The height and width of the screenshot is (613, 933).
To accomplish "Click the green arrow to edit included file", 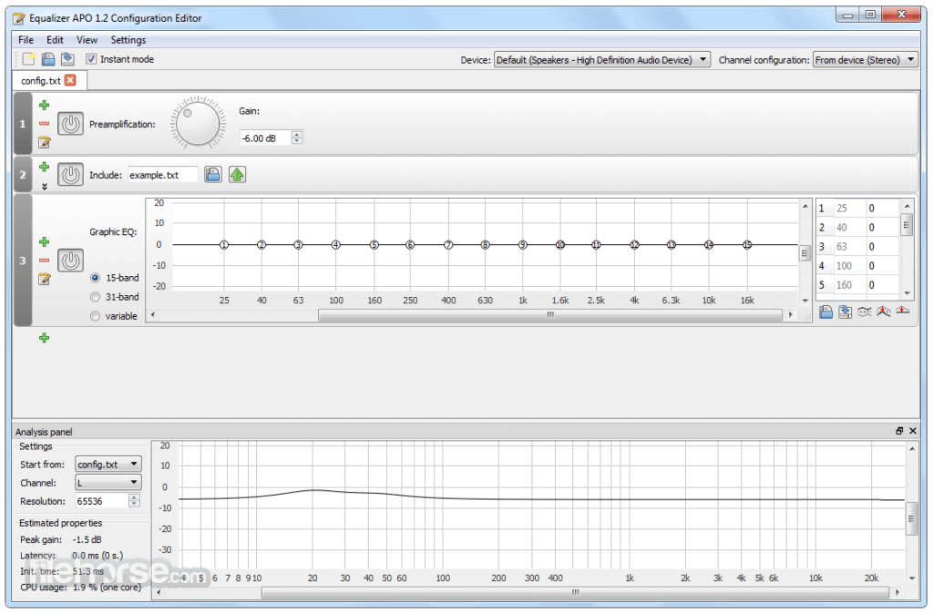I will pos(236,174).
